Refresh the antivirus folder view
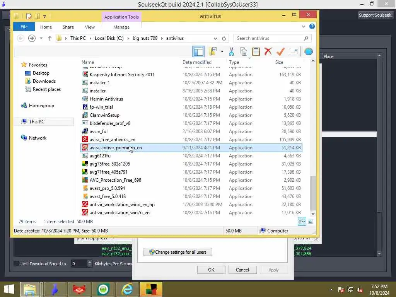This screenshot has width=396, height=297. click(224, 38)
